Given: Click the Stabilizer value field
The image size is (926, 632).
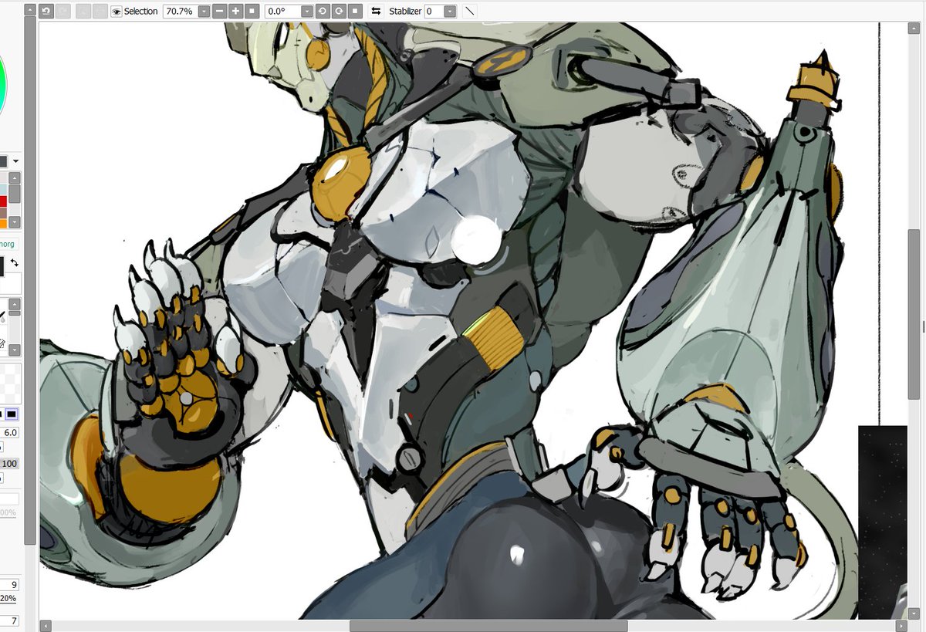Looking at the screenshot, I should click(x=434, y=12).
